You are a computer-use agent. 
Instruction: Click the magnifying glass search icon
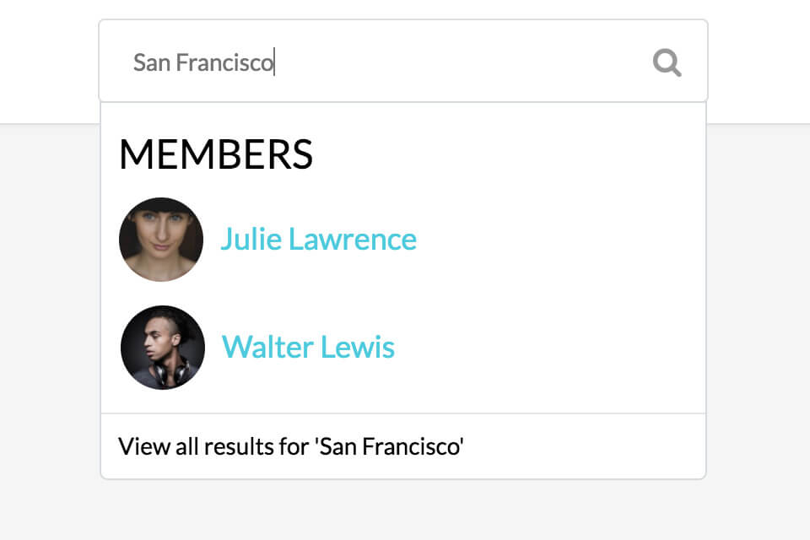pos(667,62)
